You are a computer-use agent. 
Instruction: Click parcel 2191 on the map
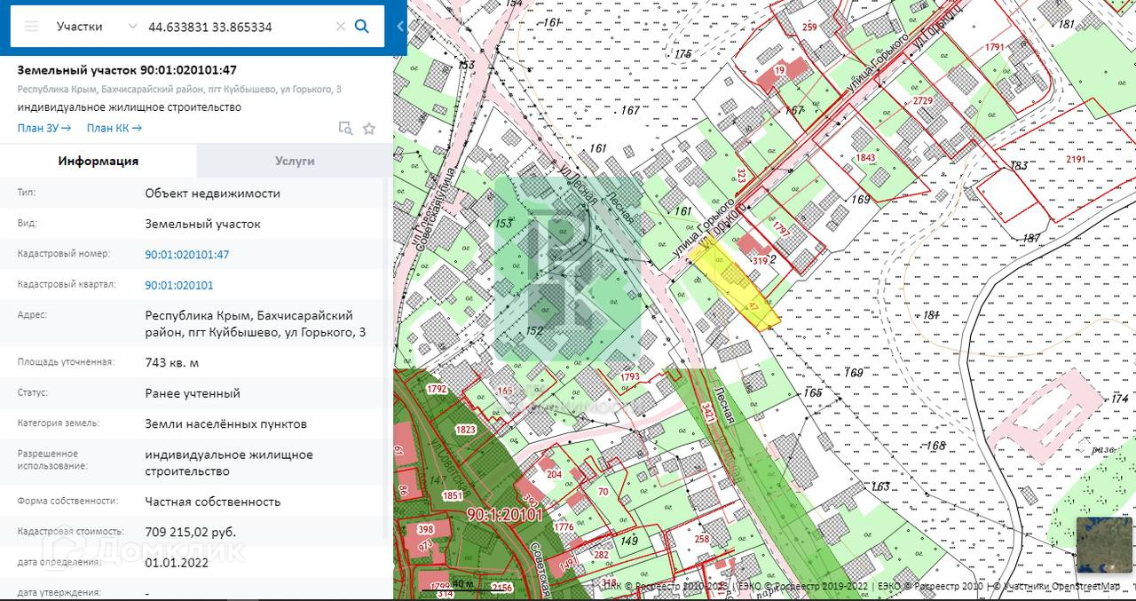(1076, 160)
